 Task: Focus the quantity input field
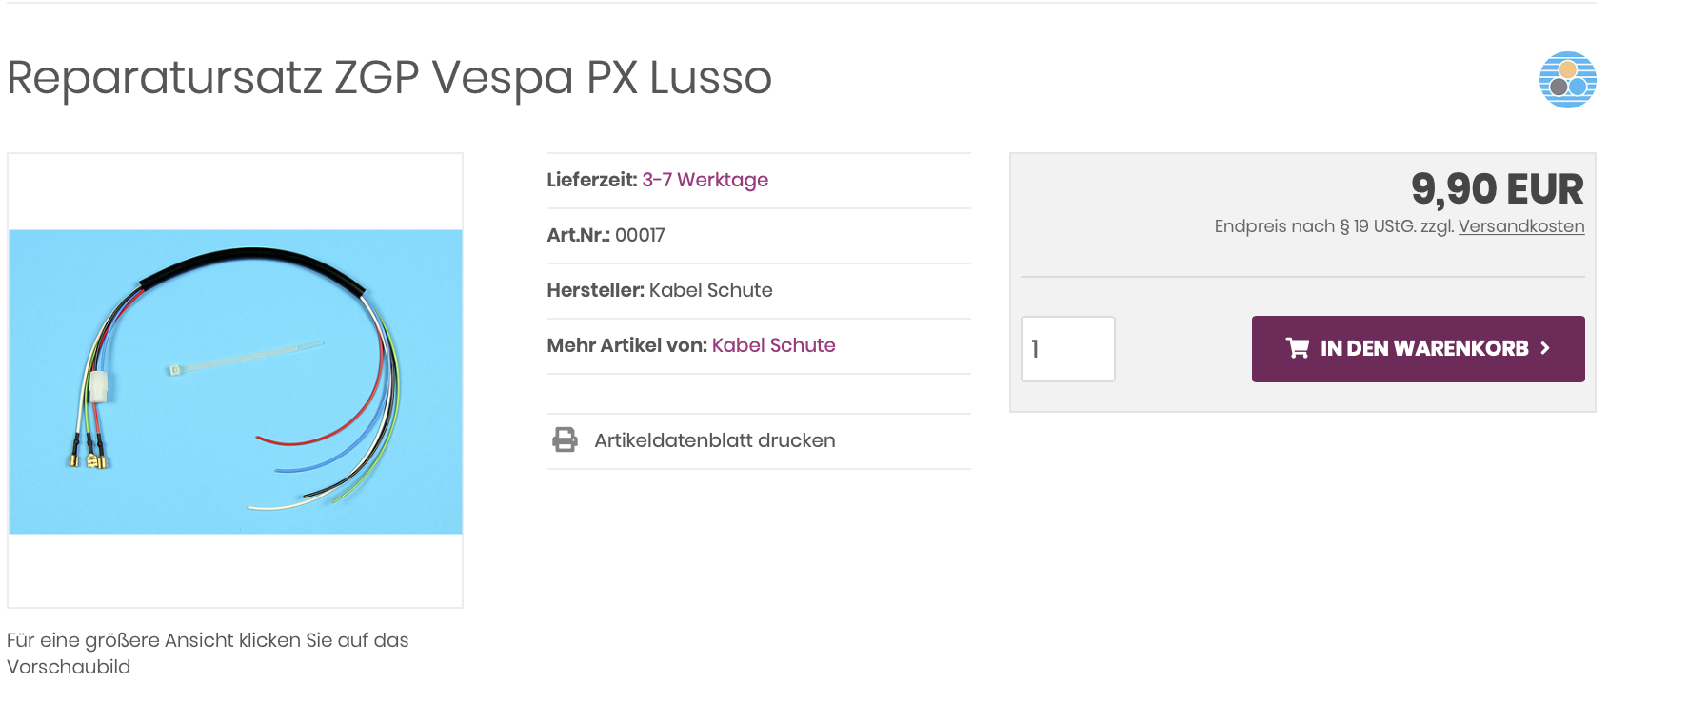pos(1067,349)
